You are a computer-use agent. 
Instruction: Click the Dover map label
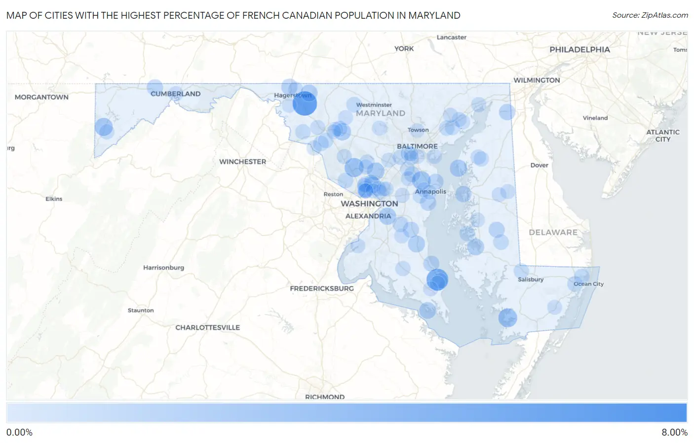pyautogui.click(x=539, y=165)
